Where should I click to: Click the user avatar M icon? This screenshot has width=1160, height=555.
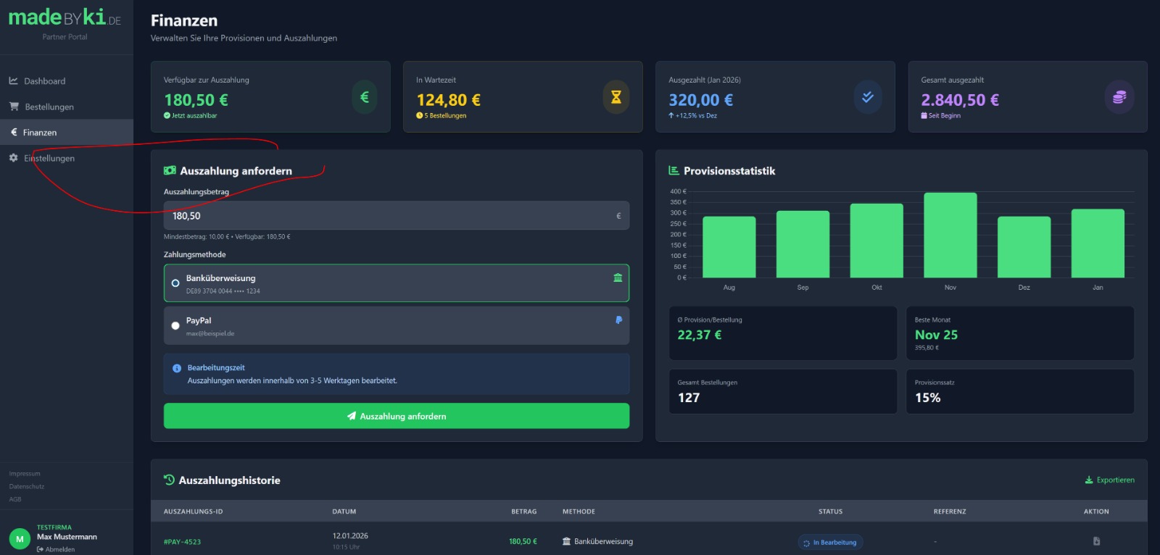tap(20, 539)
